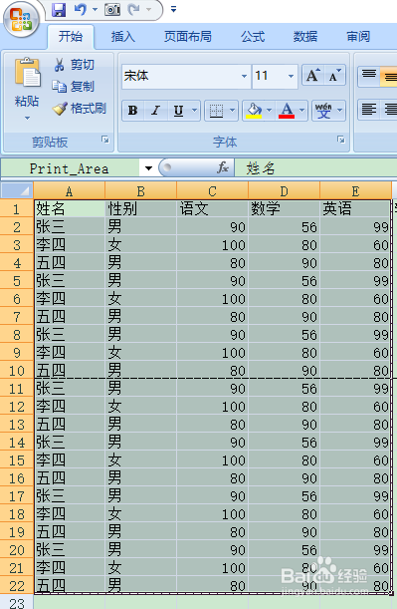The height and width of the screenshot is (609, 397).
Task: Toggle underline formatting
Action: coord(179,111)
